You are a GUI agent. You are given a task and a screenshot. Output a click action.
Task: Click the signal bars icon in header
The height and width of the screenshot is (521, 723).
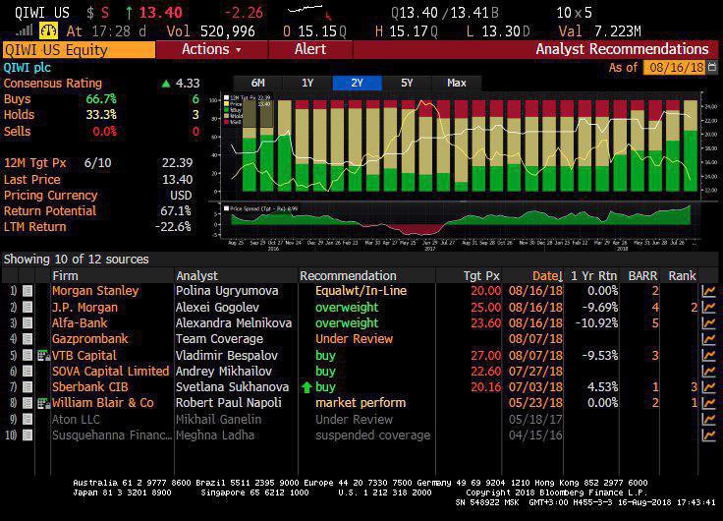[x=24, y=30]
